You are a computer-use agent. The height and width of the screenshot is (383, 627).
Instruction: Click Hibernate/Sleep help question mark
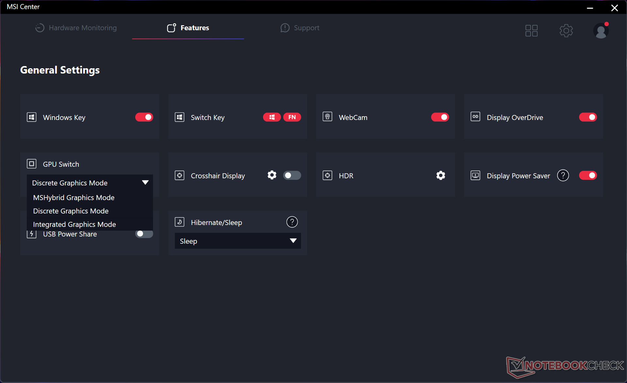pyautogui.click(x=292, y=222)
